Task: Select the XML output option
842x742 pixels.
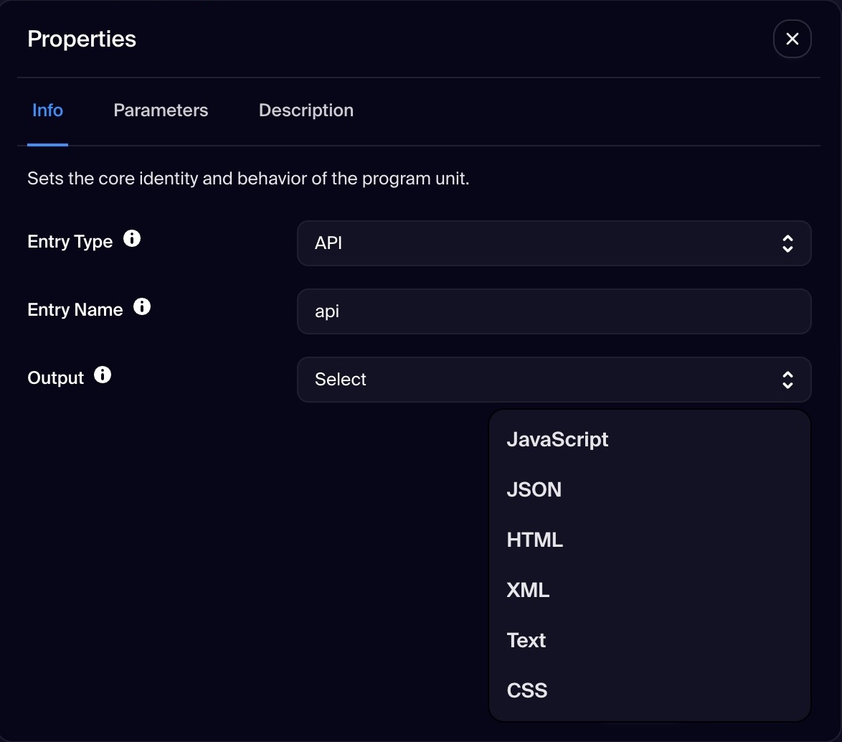Action: coord(528,590)
